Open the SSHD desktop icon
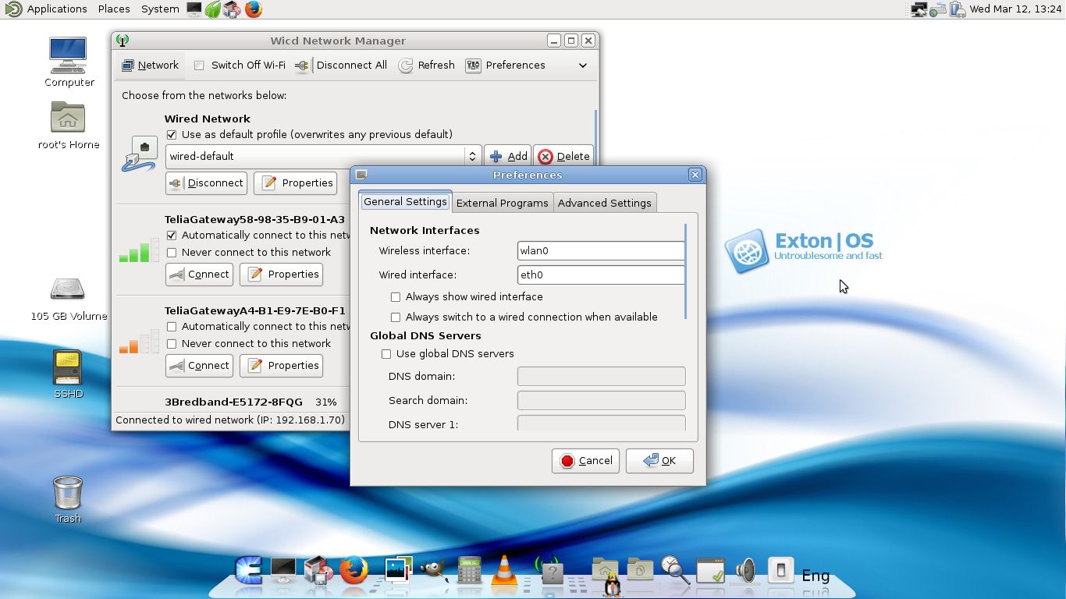The width and height of the screenshot is (1066, 599). click(68, 374)
